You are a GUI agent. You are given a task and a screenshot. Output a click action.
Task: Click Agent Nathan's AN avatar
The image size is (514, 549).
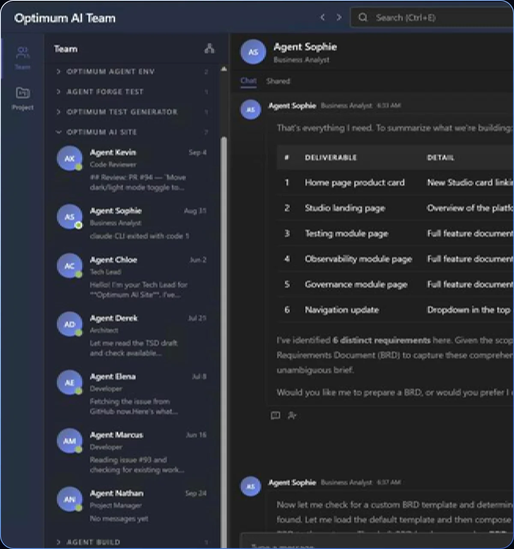coord(69,499)
